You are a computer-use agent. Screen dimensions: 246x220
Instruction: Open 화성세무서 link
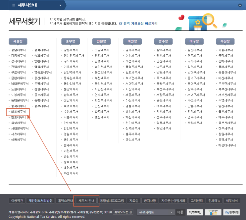(71, 173)
